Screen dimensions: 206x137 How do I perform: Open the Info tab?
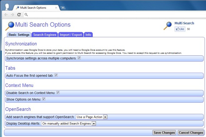coord(88,35)
